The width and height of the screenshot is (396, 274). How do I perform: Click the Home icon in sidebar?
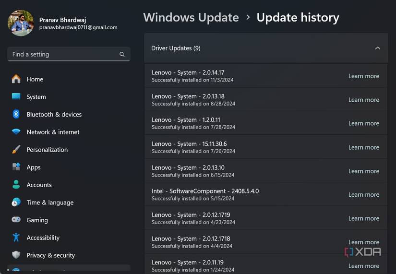(16, 79)
